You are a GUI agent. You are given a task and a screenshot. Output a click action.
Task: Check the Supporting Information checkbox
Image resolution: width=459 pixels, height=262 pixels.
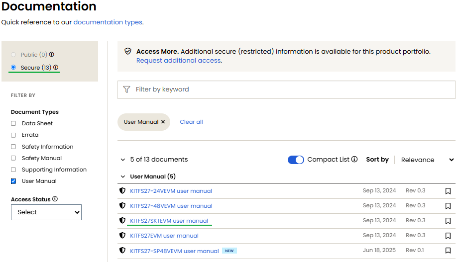point(13,170)
